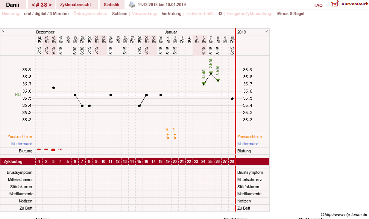The image size is (369, 219).
Task: Click the left Störfaktoren row label
Action: [x=21, y=187]
